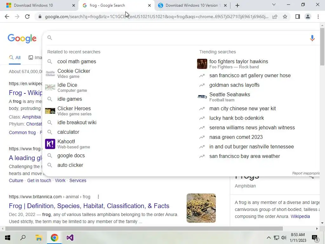Open a new tab with plus button
Image resolution: width=325 pixels, height=244 pixels.
237,5
